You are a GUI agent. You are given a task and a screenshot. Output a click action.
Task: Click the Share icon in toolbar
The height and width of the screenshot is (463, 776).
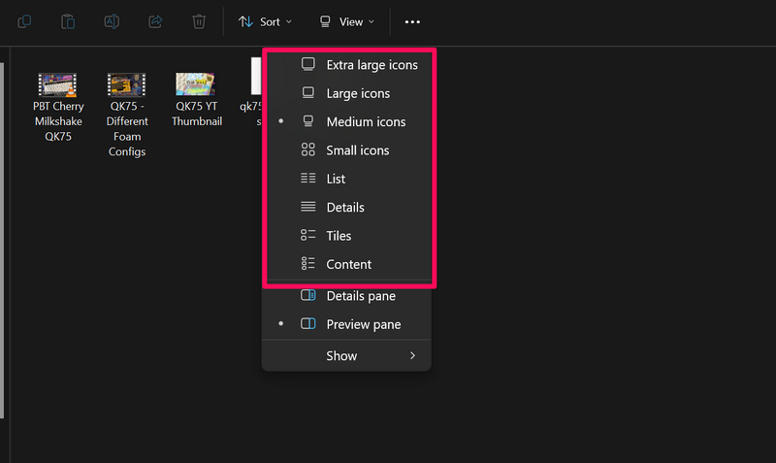(x=155, y=21)
